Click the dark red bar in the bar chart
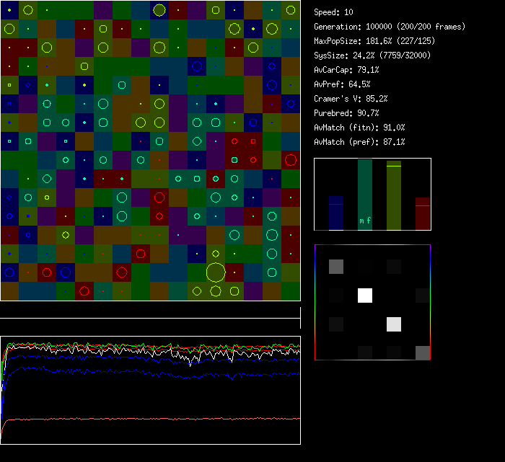 click(423, 214)
